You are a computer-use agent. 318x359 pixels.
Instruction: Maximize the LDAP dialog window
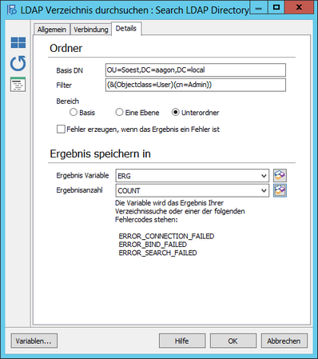click(276, 7)
